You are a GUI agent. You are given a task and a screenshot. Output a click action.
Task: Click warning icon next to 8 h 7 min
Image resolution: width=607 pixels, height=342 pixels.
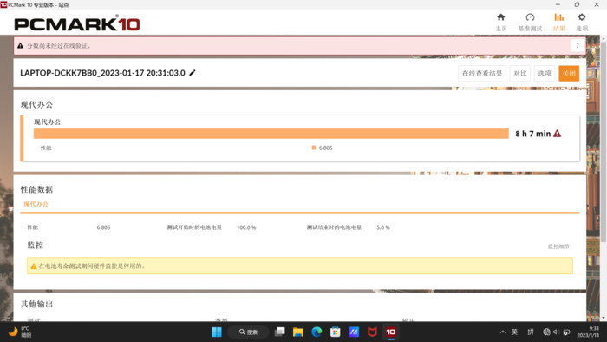pos(557,134)
